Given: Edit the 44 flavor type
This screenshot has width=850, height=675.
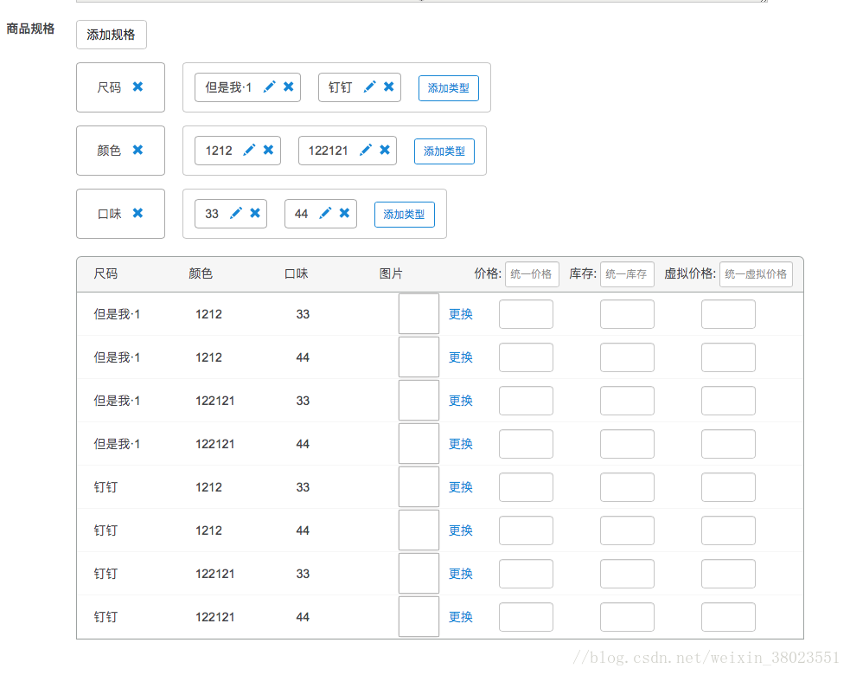Looking at the screenshot, I should pyautogui.click(x=325, y=213).
